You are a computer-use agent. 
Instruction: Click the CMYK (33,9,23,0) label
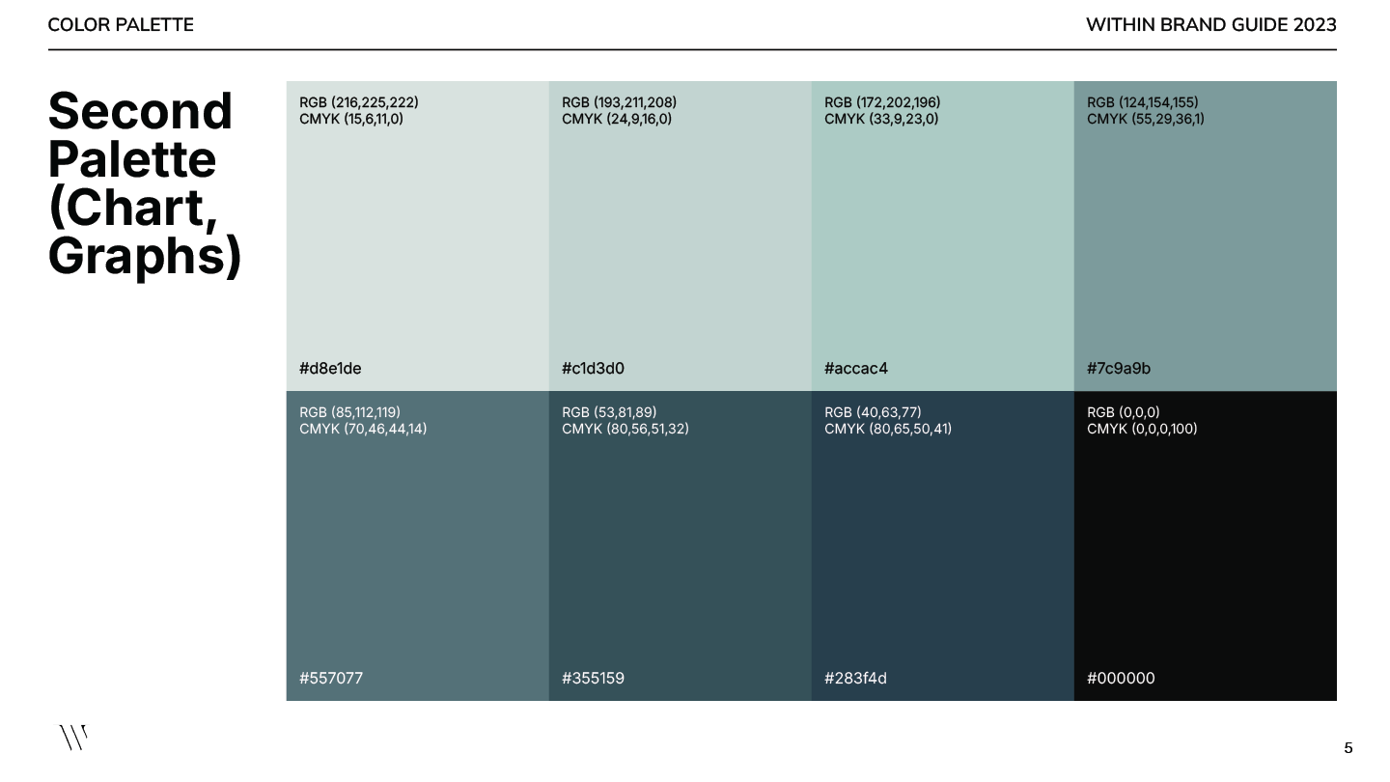(881, 119)
